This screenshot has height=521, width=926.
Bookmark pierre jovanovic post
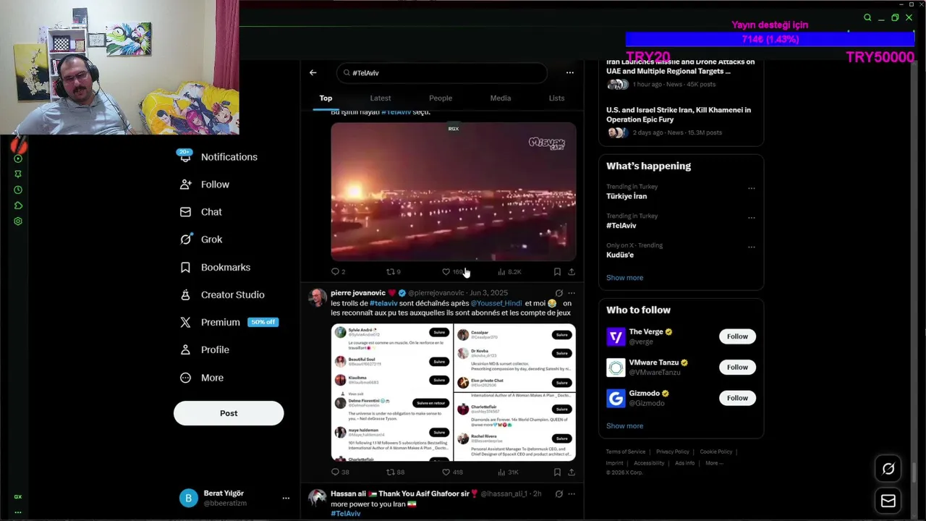[x=557, y=472]
